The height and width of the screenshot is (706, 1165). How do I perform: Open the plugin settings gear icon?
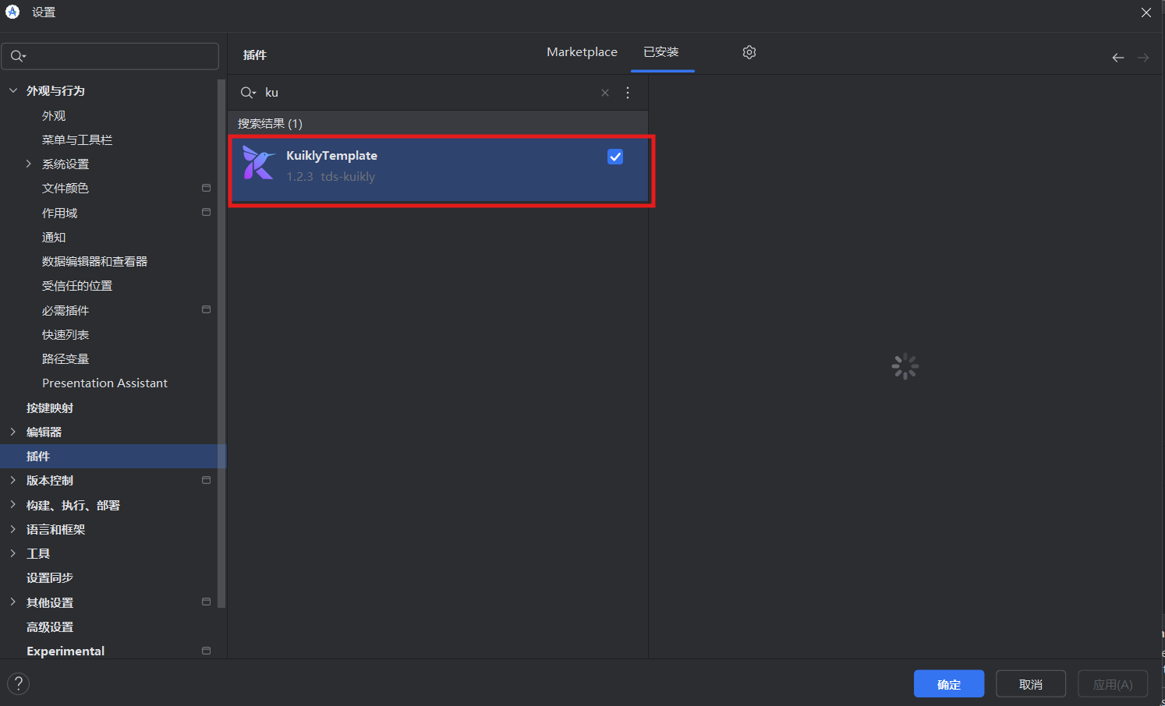749,52
